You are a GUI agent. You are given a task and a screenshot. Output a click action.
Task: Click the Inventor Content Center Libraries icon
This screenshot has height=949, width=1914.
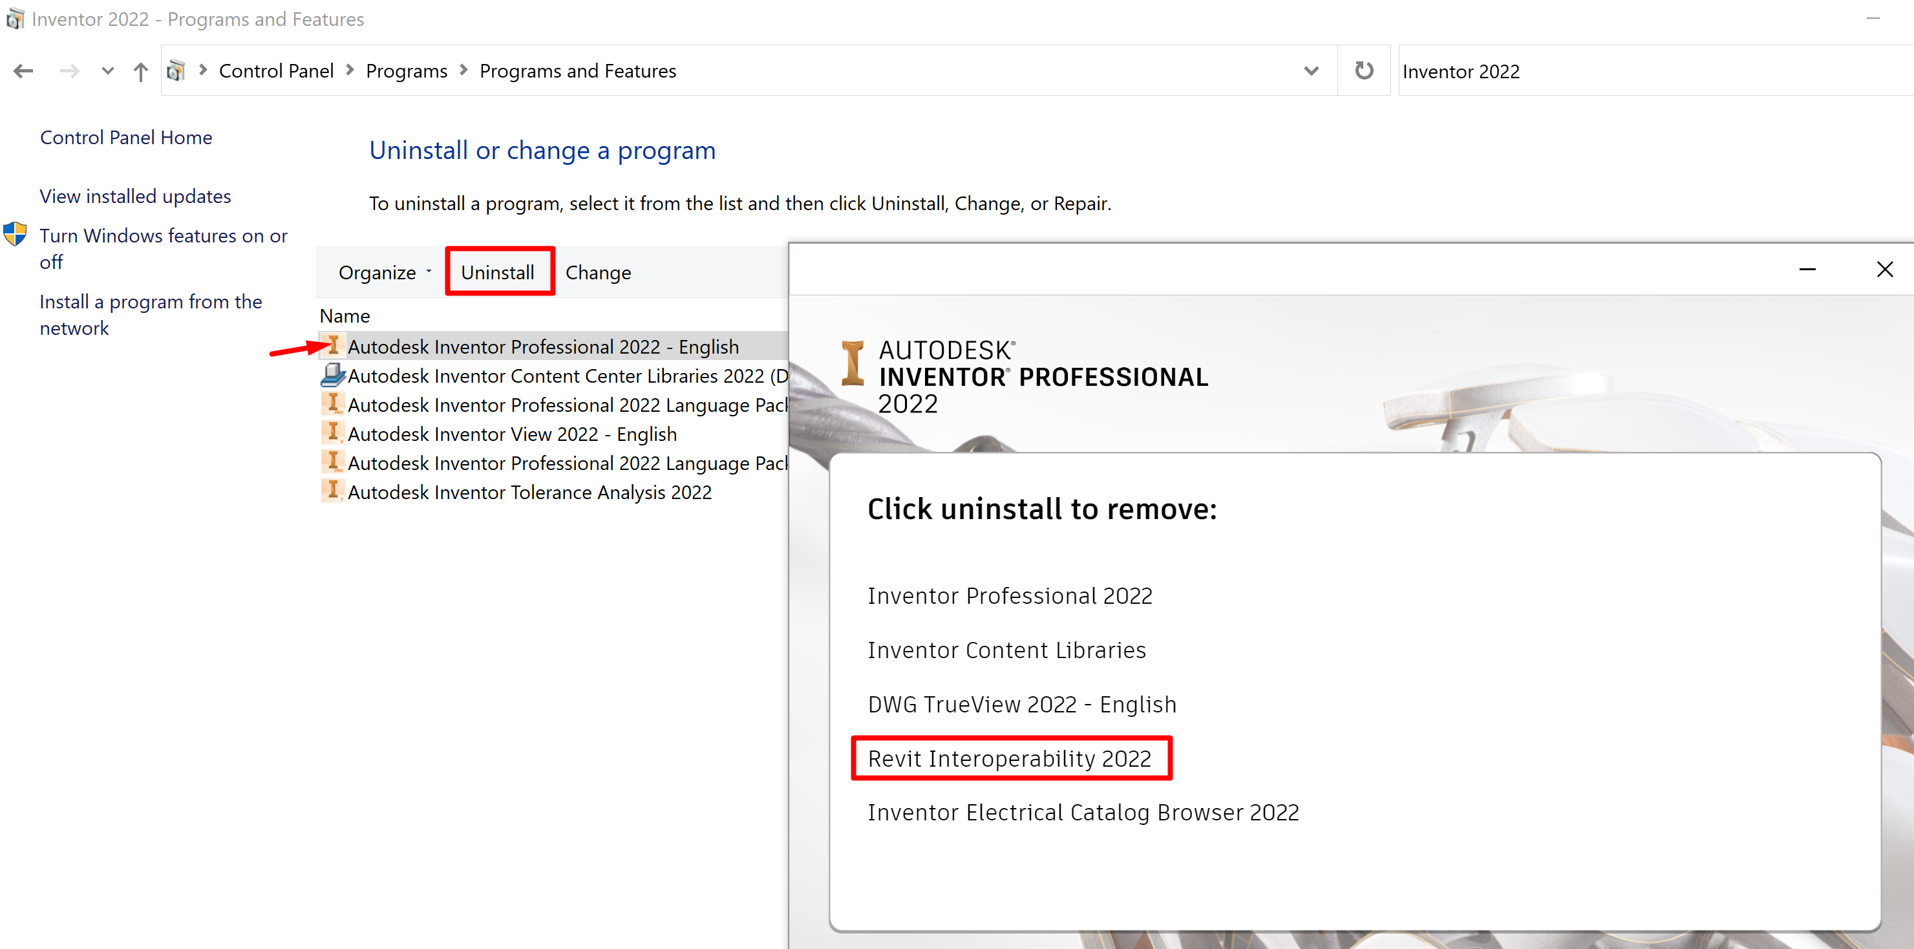332,376
